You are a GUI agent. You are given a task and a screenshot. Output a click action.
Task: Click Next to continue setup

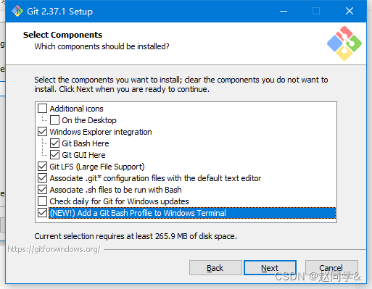click(x=270, y=268)
